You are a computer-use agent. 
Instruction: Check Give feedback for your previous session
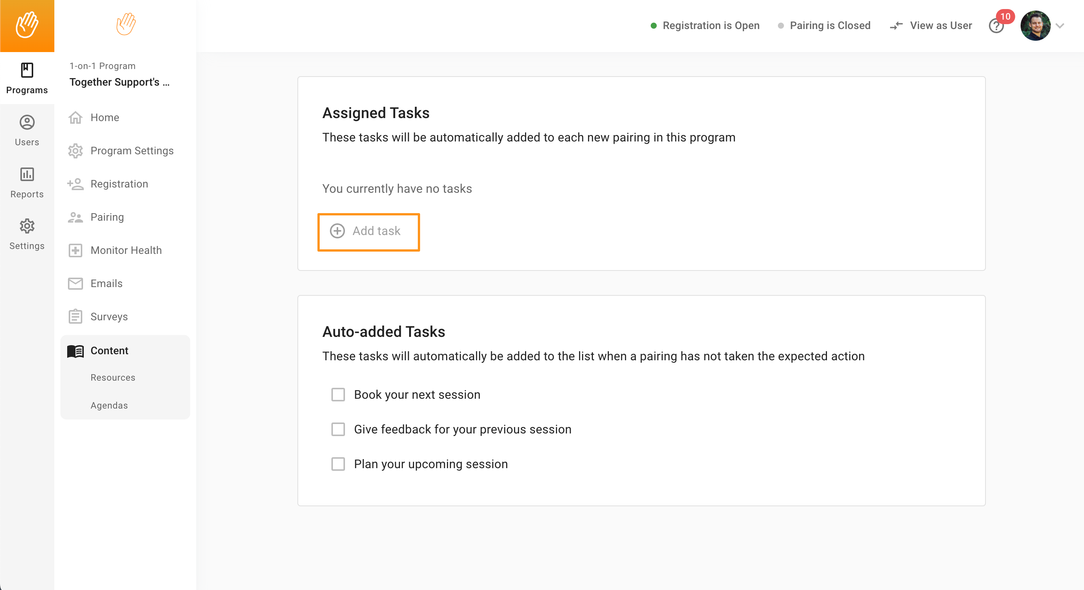(338, 429)
